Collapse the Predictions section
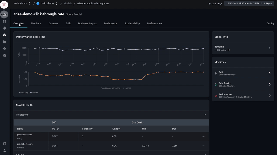The height and width of the screenshot is (155, 277). (x=205, y=115)
